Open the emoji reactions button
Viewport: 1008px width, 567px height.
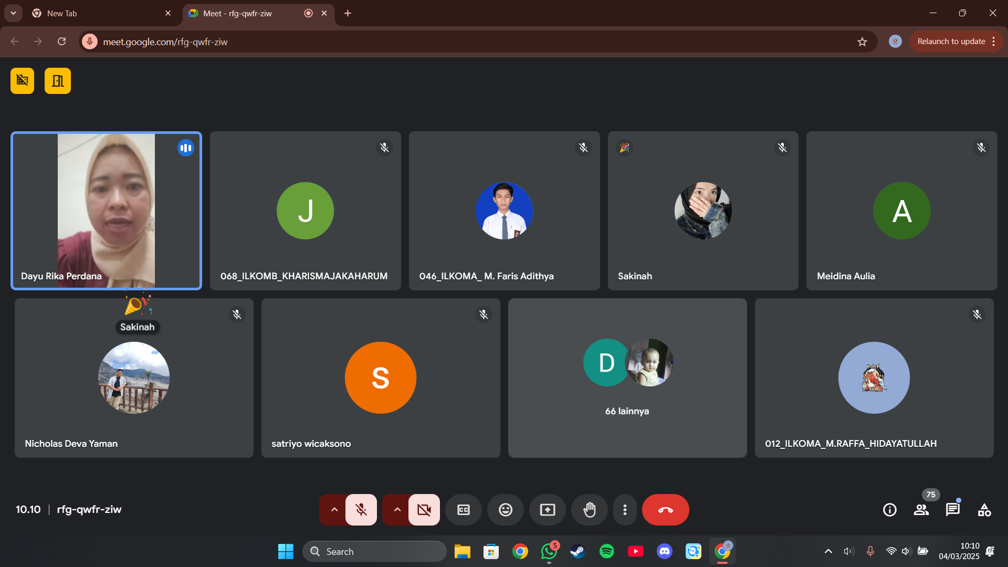click(505, 510)
